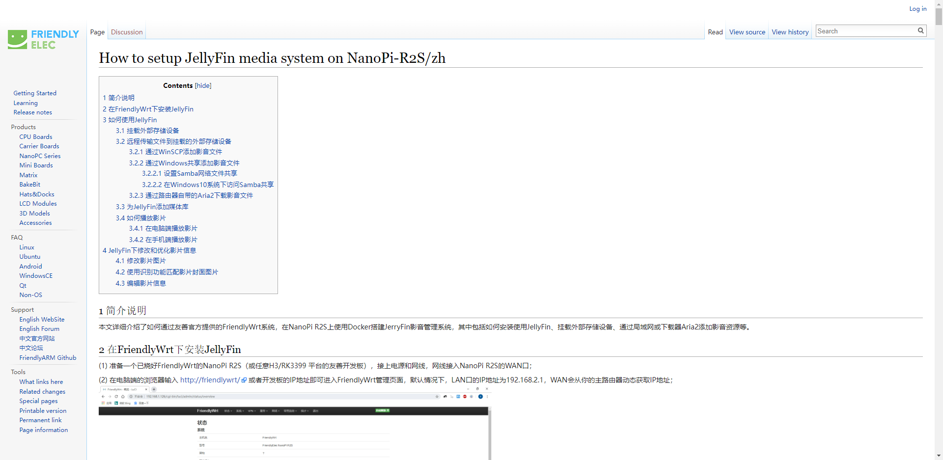Open English Forum under Support
This screenshot has width=943, height=460.
point(39,328)
